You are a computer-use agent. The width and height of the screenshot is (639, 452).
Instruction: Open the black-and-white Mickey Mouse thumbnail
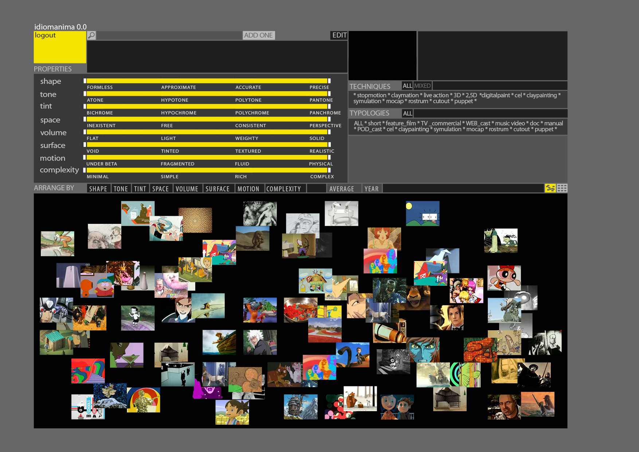[393, 362]
